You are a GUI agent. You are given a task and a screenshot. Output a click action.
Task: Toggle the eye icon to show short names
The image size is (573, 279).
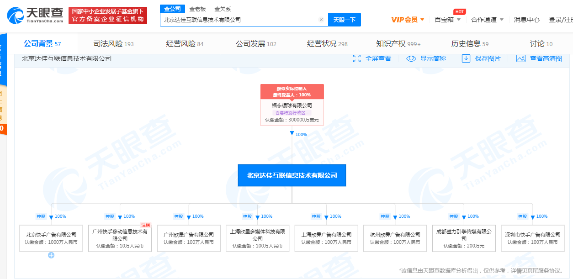411,58
